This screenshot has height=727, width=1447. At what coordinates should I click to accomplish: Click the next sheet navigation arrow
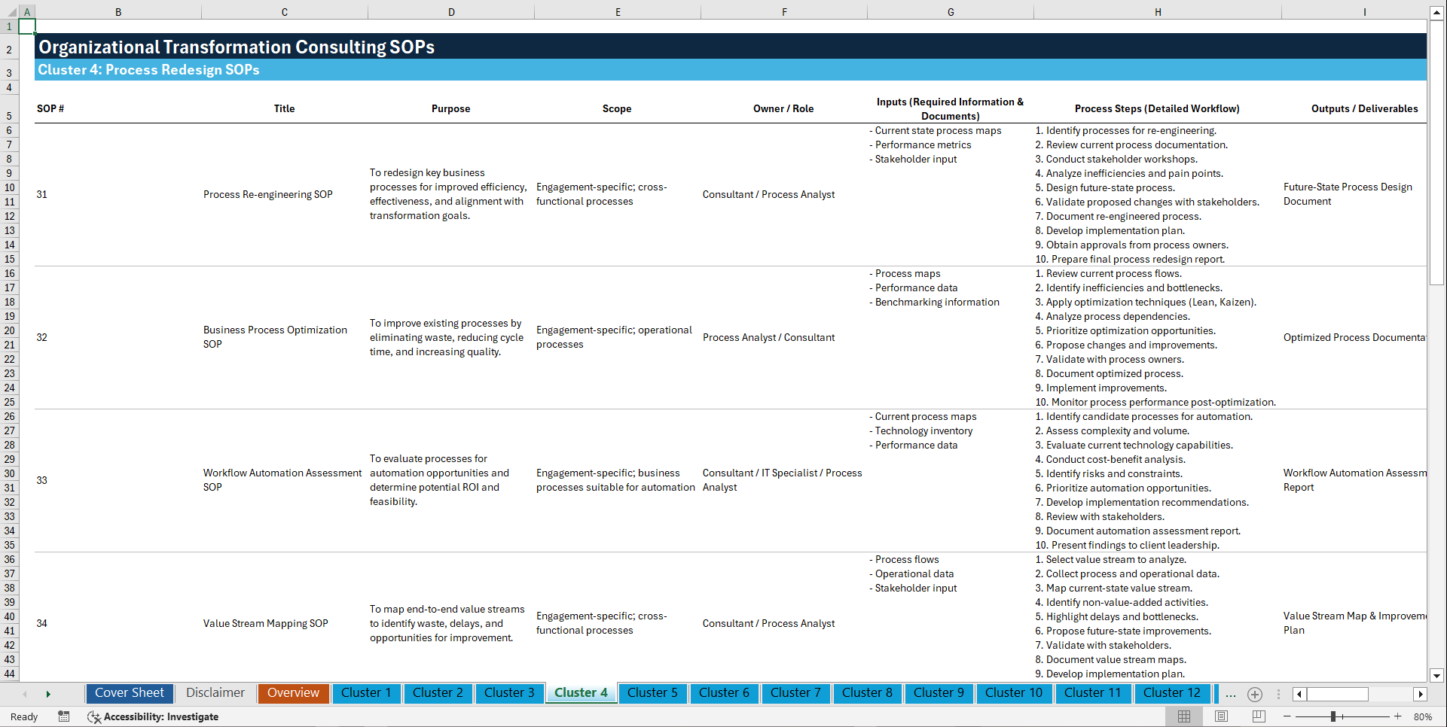pos(48,694)
